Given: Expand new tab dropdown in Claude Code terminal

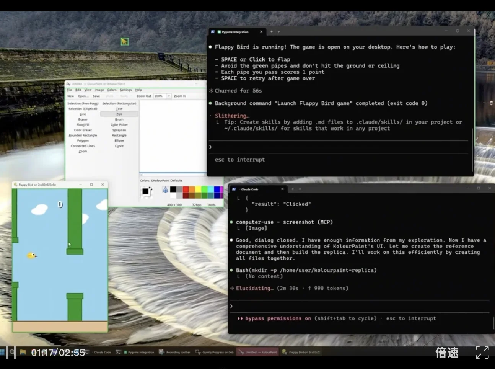Looking at the screenshot, I should [300, 189].
